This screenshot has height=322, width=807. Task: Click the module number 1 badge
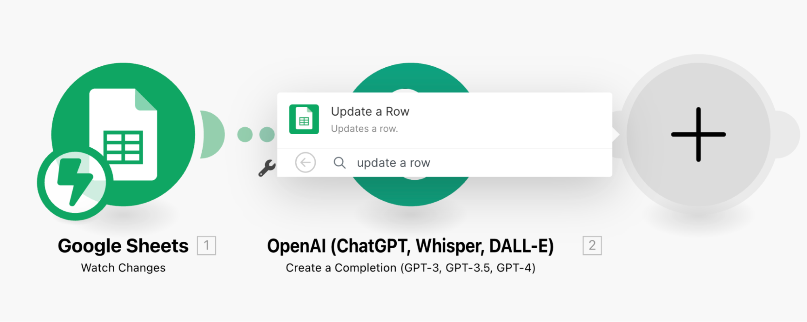tap(207, 245)
